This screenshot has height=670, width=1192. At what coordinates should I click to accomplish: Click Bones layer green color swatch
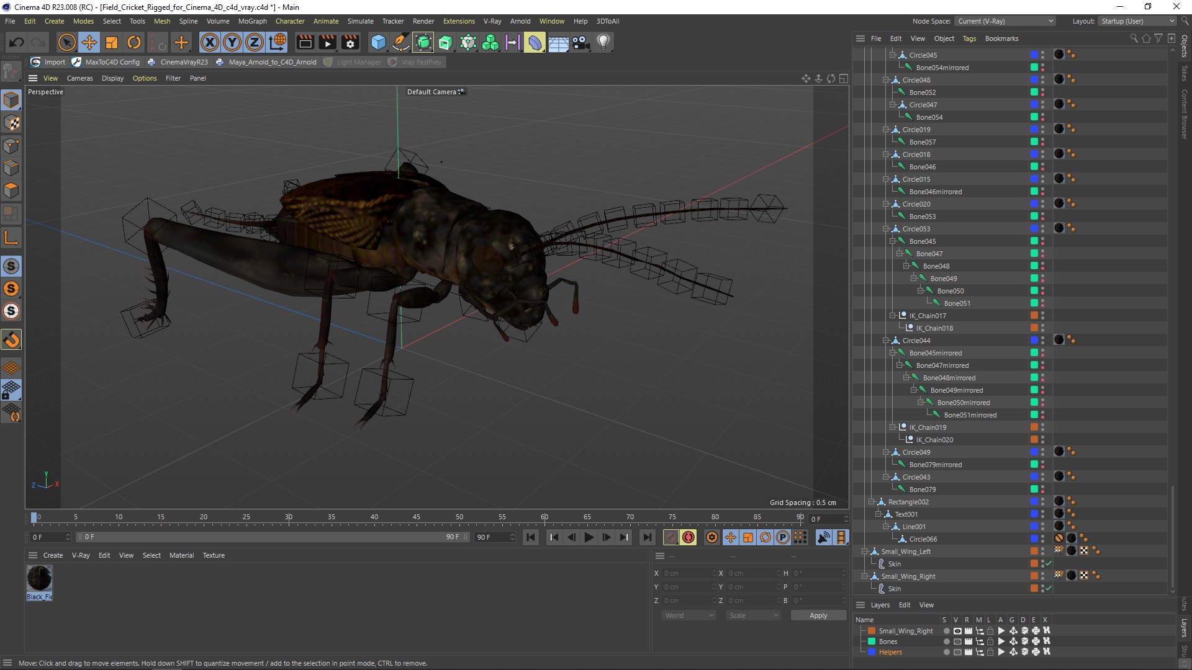coord(872,641)
